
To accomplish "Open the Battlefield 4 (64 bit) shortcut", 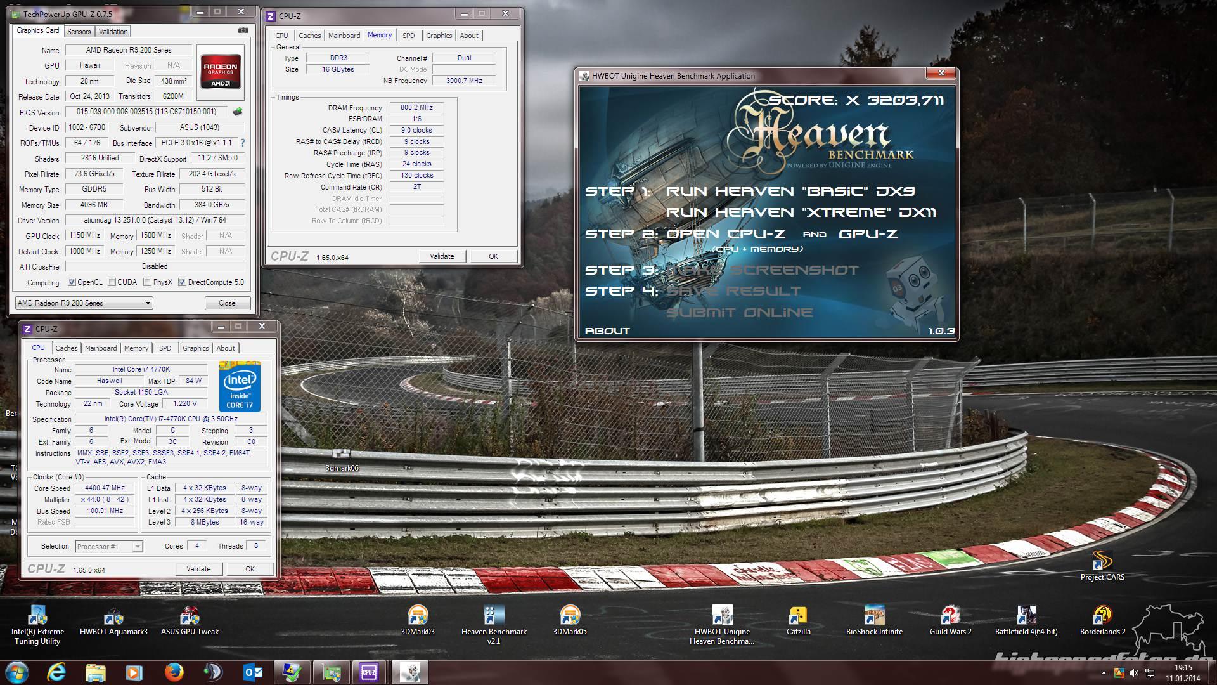I will (1026, 621).
